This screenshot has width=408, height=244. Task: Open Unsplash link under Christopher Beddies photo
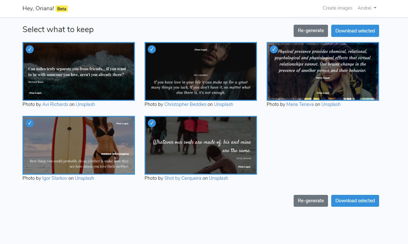pos(224,104)
